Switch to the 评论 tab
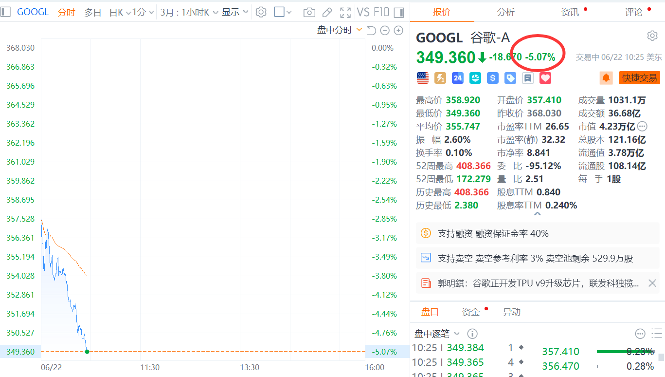 coord(634,12)
